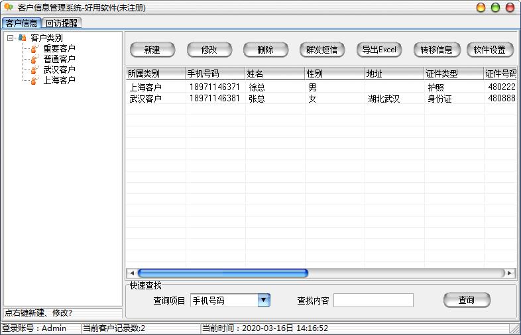Click the horizontal scrollbar thumb
The image size is (521, 335).
click(x=223, y=273)
